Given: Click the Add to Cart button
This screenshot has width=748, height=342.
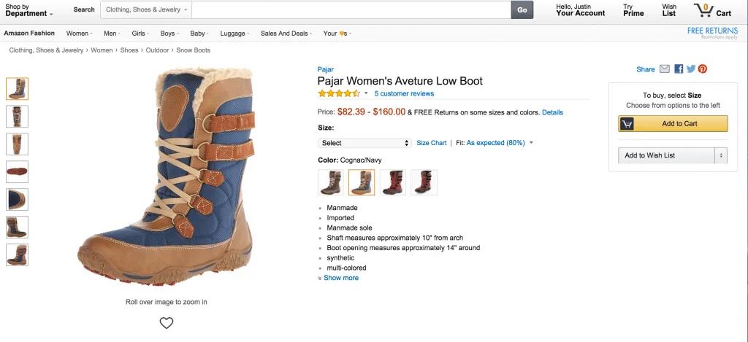Looking at the screenshot, I should click(673, 124).
